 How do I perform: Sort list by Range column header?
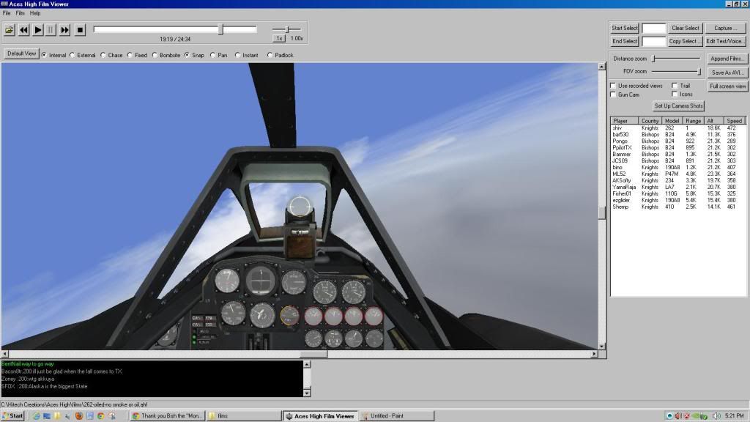pyautogui.click(x=693, y=121)
